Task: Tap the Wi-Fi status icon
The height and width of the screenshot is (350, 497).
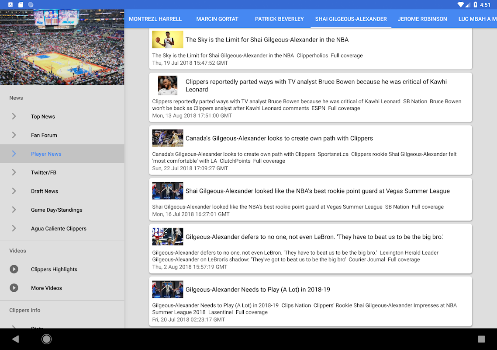Action: click(461, 4)
